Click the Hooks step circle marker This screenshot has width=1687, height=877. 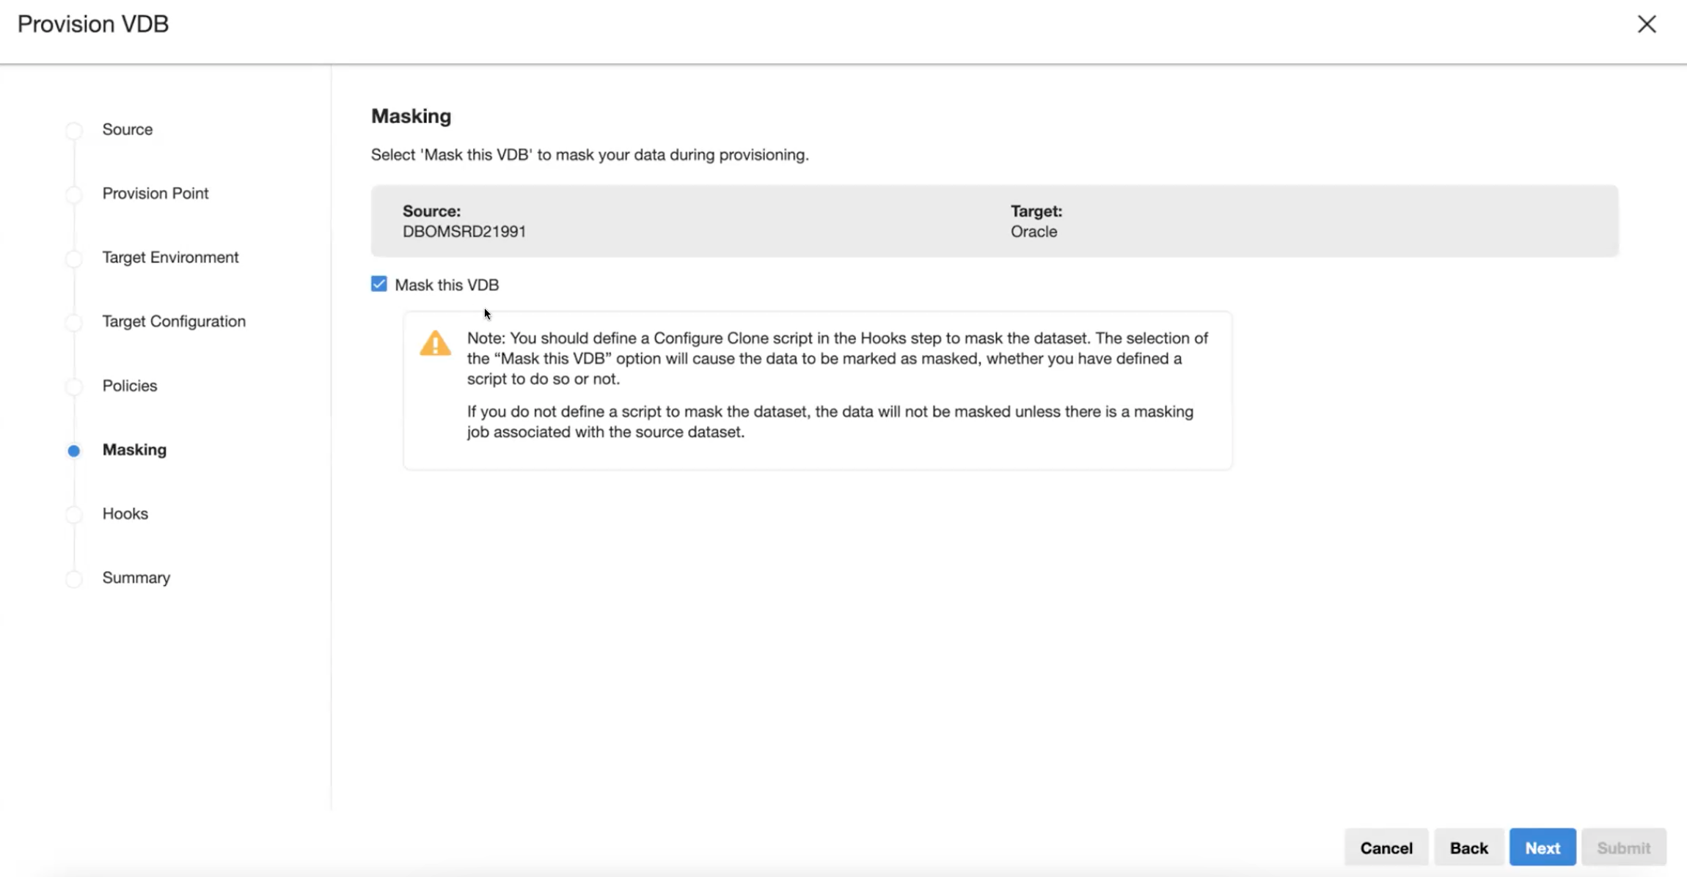(74, 515)
